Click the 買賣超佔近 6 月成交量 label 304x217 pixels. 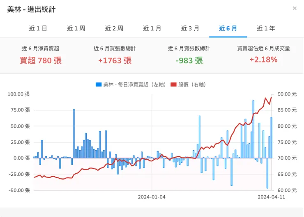coord(263,48)
